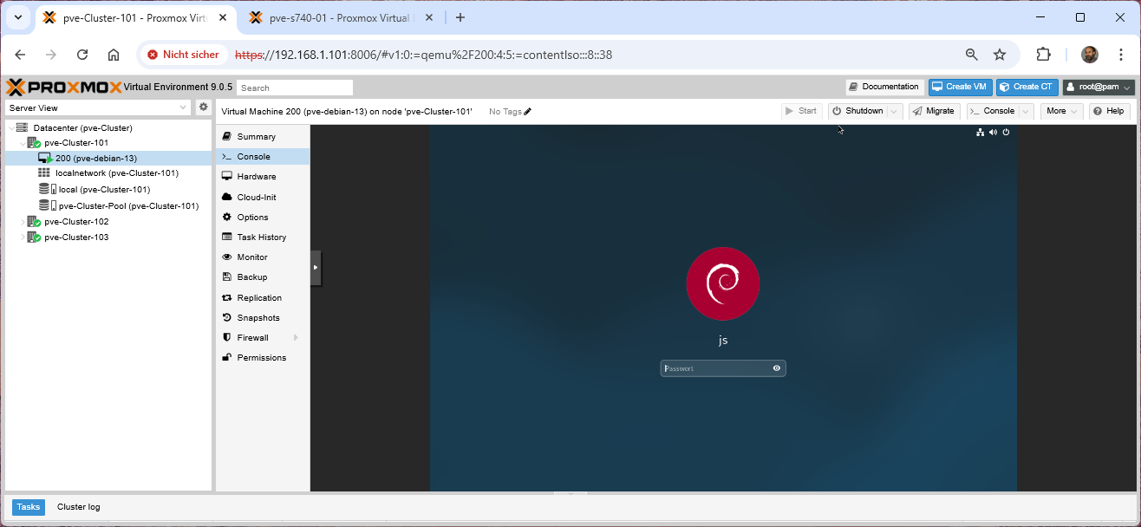Switch to the Cluster log tab

click(78, 507)
